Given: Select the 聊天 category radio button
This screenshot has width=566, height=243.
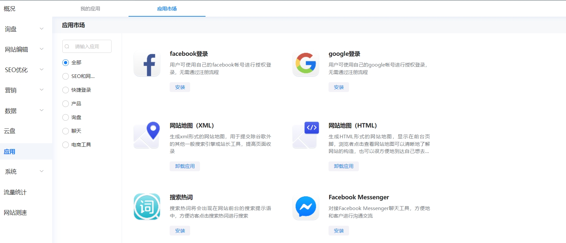Looking at the screenshot, I should coord(66,131).
